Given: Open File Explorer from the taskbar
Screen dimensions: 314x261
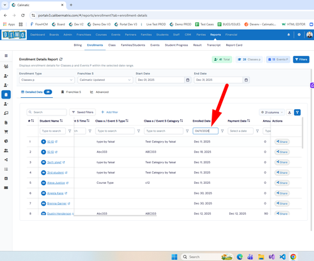Looking at the screenshot, I should click(261, 257).
